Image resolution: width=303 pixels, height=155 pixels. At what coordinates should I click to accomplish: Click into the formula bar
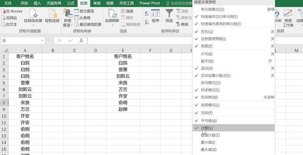pos(140,41)
